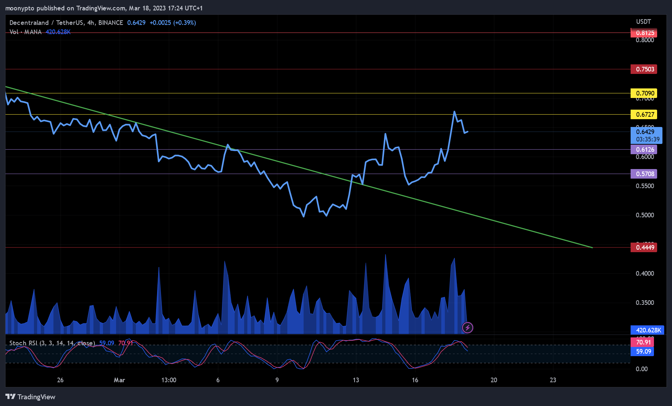Screen dimensions: 672x406
Task: Click the Mar date axis label
Action: (119, 380)
